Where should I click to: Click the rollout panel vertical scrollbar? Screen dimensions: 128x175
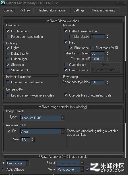point(125,87)
